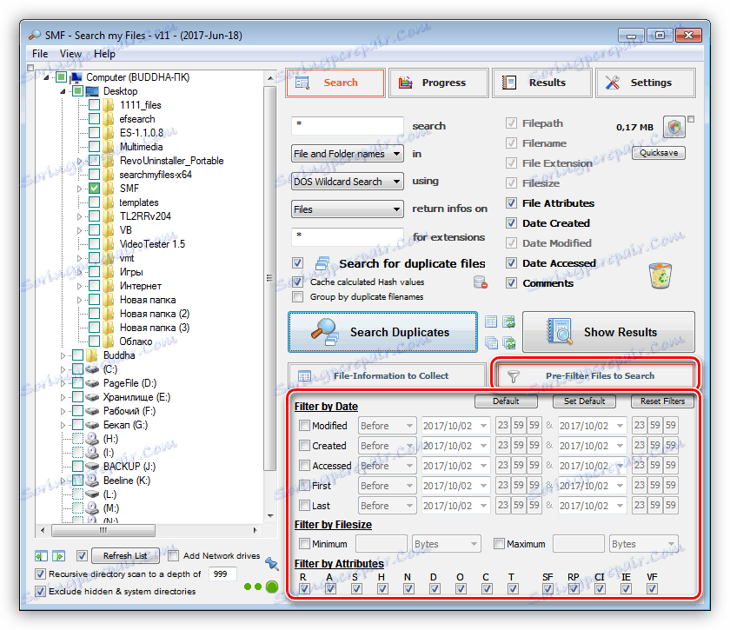Check Add Network drives option
730x630 pixels.
click(173, 555)
